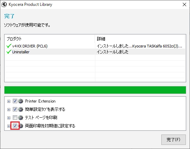Uncheck the 両面印刷を初期値に設定する checkbox

pyautogui.click(x=15, y=126)
